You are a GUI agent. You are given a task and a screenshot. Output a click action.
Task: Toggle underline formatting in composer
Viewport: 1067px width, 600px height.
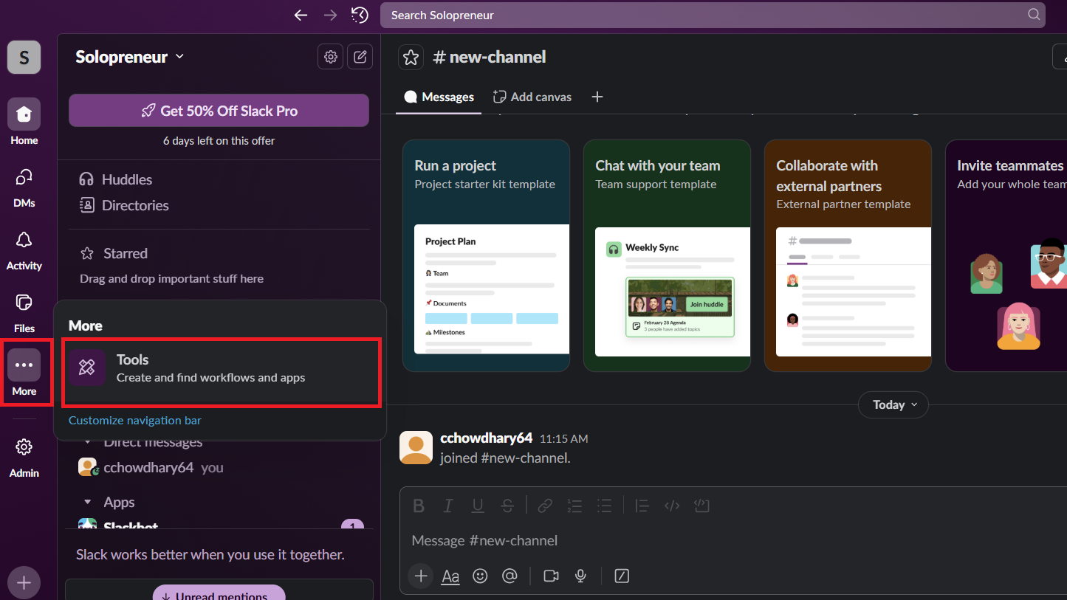[x=478, y=506]
